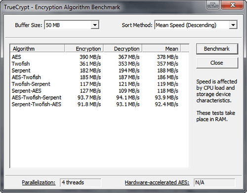This screenshot has height=193, width=247.
Task: Click the N/A hardware AES field
Action: [214, 183]
